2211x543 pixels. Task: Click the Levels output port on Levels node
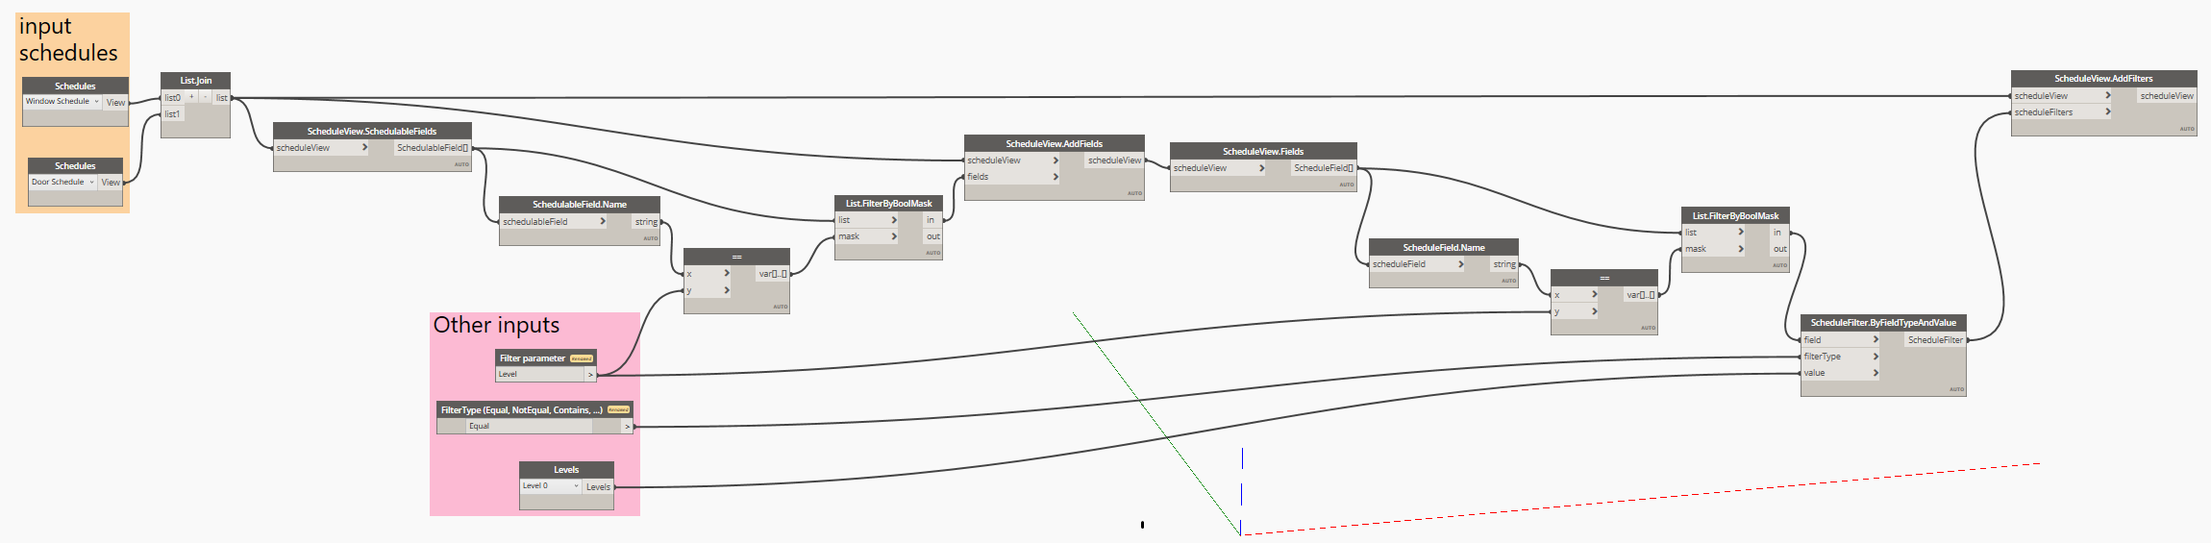click(x=598, y=486)
